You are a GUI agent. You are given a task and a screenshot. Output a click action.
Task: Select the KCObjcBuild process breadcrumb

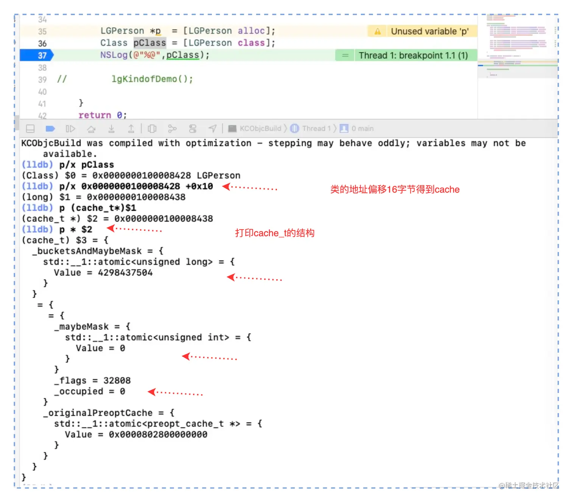tap(255, 129)
